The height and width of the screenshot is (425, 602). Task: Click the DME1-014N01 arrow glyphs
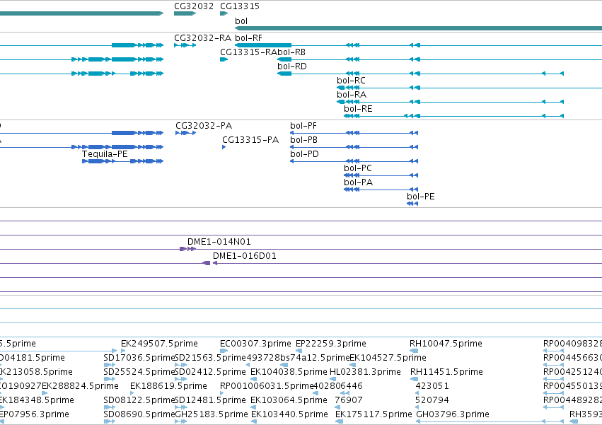[x=187, y=249]
